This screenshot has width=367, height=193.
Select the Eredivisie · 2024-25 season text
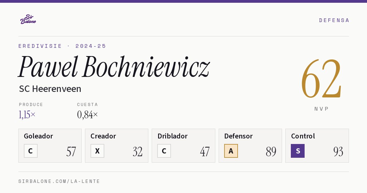click(x=62, y=46)
